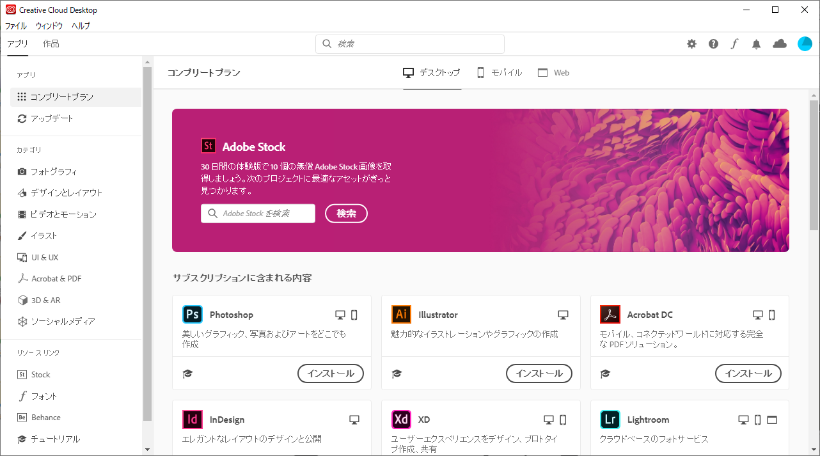The height and width of the screenshot is (456, 820).
Task: Open the help question mark icon
Action: [x=713, y=44]
